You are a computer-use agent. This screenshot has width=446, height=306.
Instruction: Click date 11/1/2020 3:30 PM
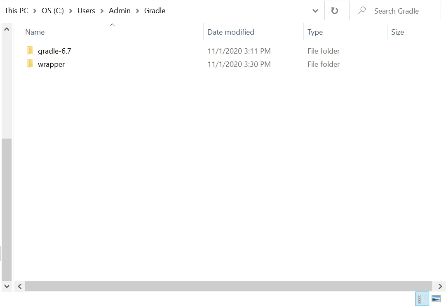tap(239, 64)
